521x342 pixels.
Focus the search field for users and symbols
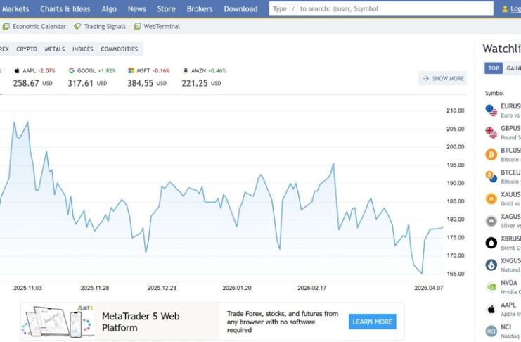pyautogui.click(x=381, y=9)
